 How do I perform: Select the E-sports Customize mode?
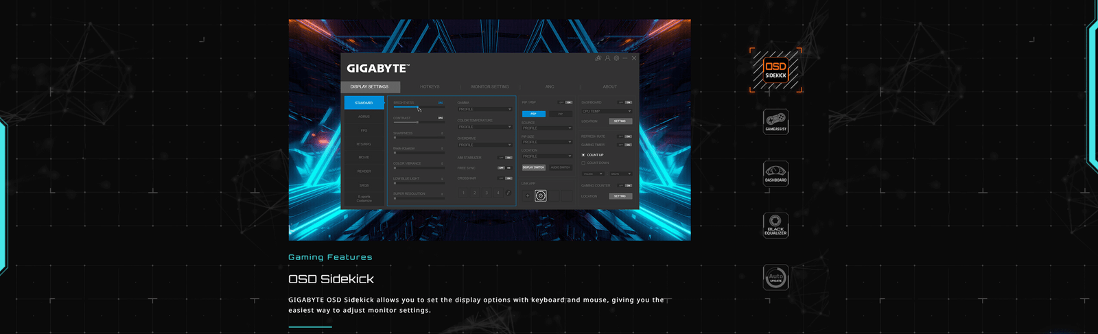pyautogui.click(x=364, y=198)
